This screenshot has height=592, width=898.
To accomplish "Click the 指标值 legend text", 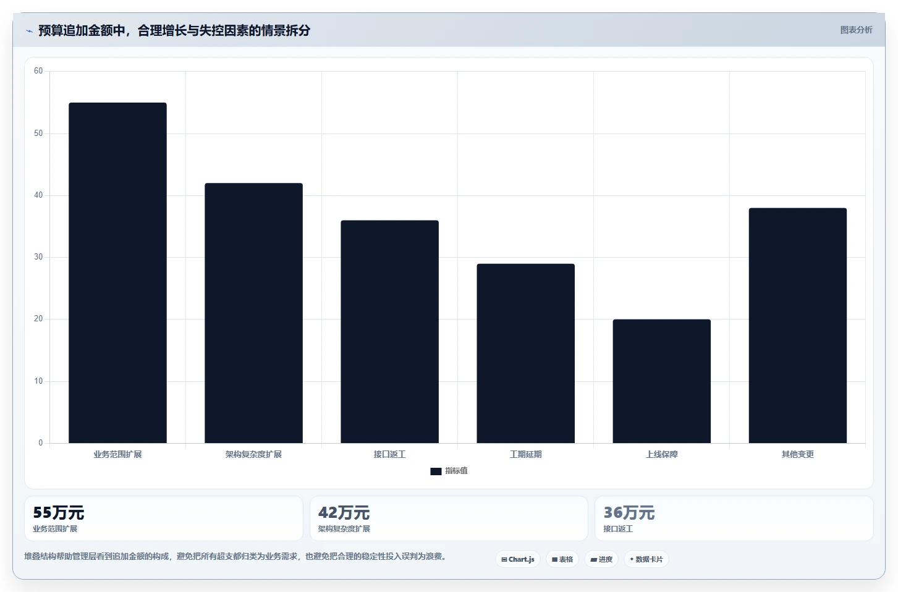I will coord(456,471).
